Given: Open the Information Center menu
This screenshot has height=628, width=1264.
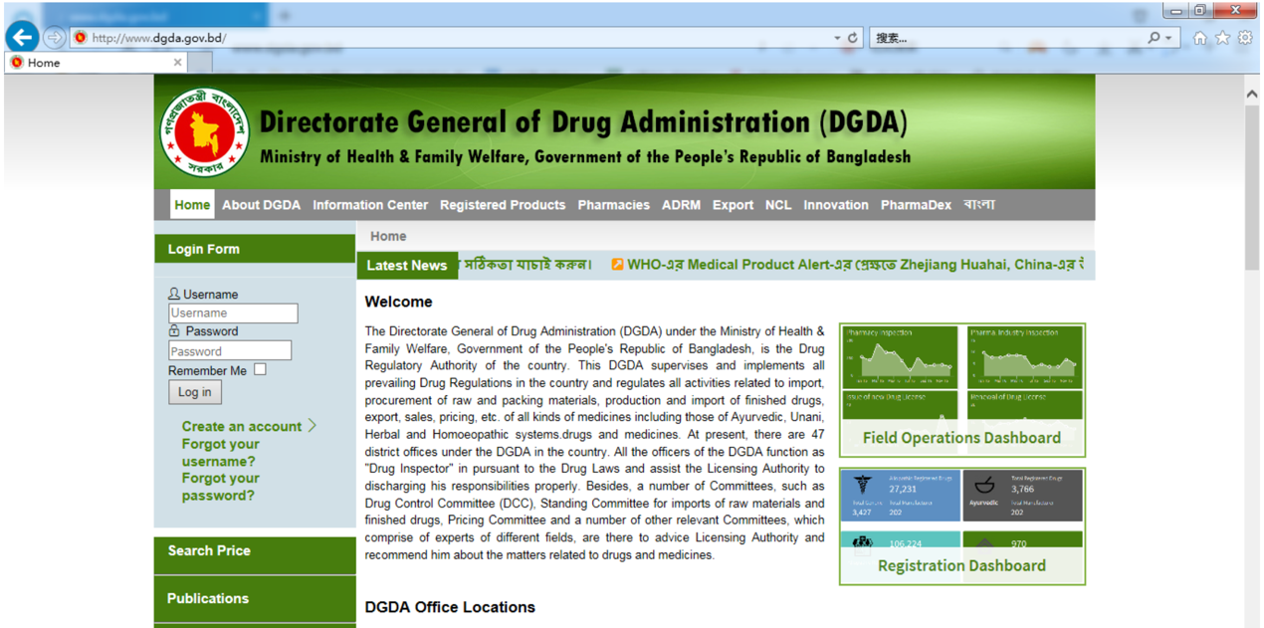Looking at the screenshot, I should point(369,205).
